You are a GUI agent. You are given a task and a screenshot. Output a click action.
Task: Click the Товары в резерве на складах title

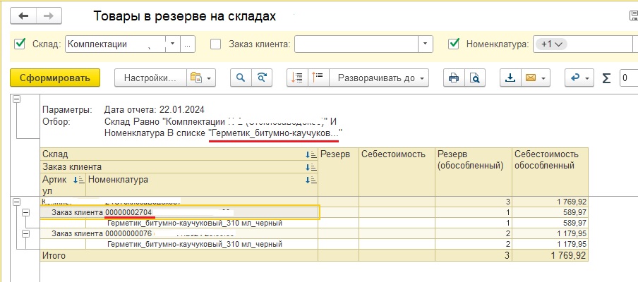[x=185, y=16]
